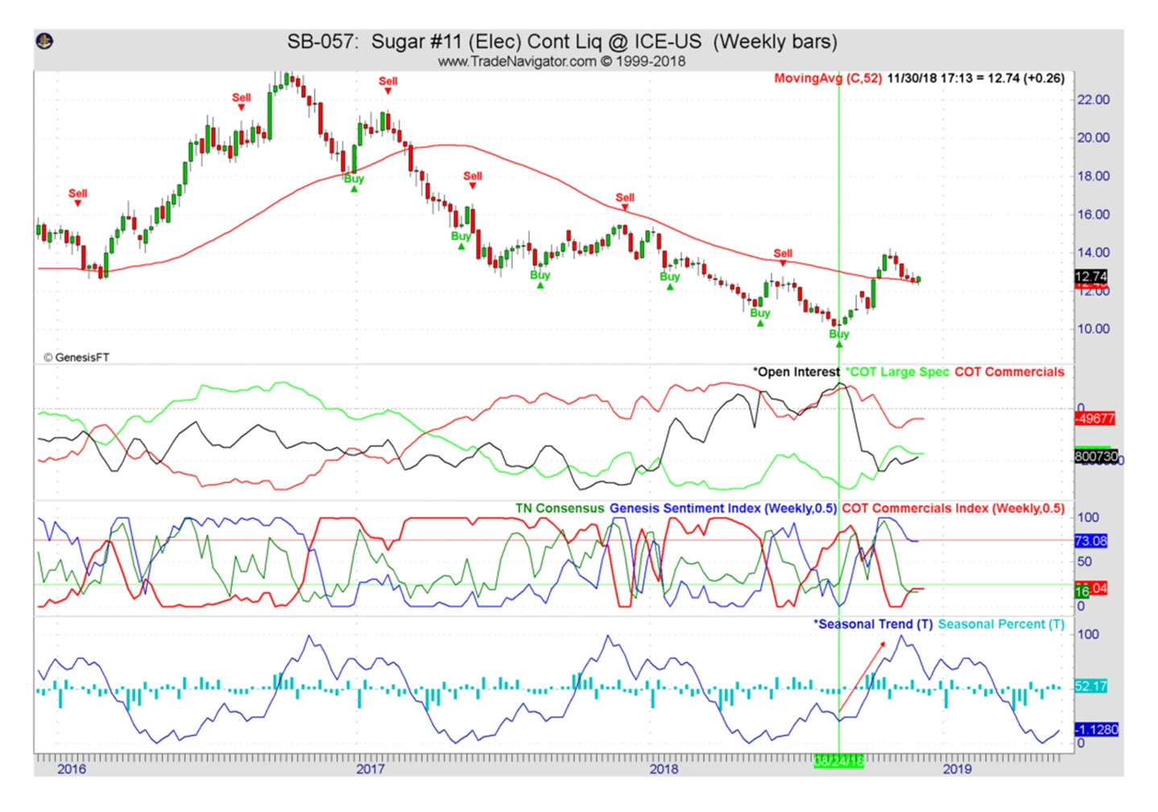Click the 50 level on the sentiment axis
This screenshot has height=812, width=1158.
tap(1085, 561)
